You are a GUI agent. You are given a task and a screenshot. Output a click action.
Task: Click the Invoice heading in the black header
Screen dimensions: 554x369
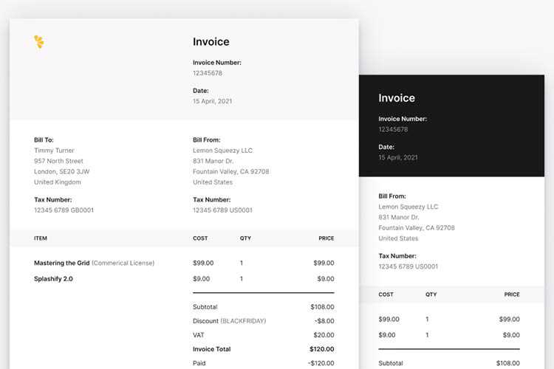[397, 98]
